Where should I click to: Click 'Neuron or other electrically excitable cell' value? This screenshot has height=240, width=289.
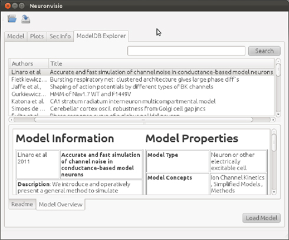pyautogui.click(x=238, y=161)
